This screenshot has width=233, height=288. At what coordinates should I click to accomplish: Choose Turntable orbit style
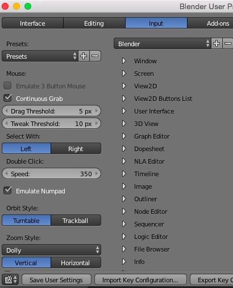pos(26,220)
